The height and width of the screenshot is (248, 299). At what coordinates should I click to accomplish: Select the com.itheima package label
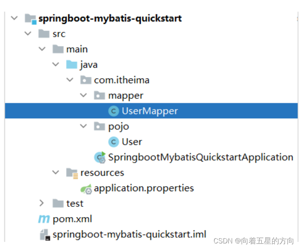point(122,80)
